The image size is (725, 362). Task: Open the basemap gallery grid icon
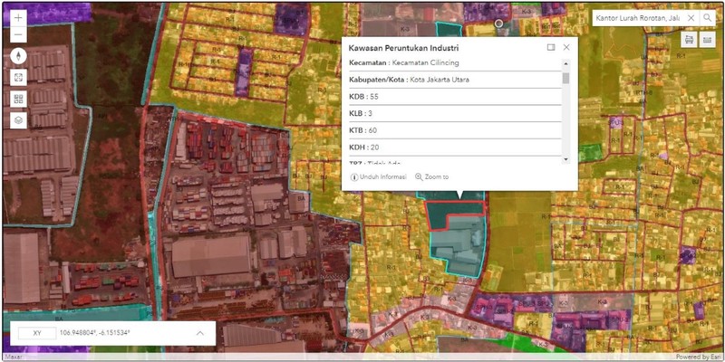pyautogui.click(x=19, y=99)
